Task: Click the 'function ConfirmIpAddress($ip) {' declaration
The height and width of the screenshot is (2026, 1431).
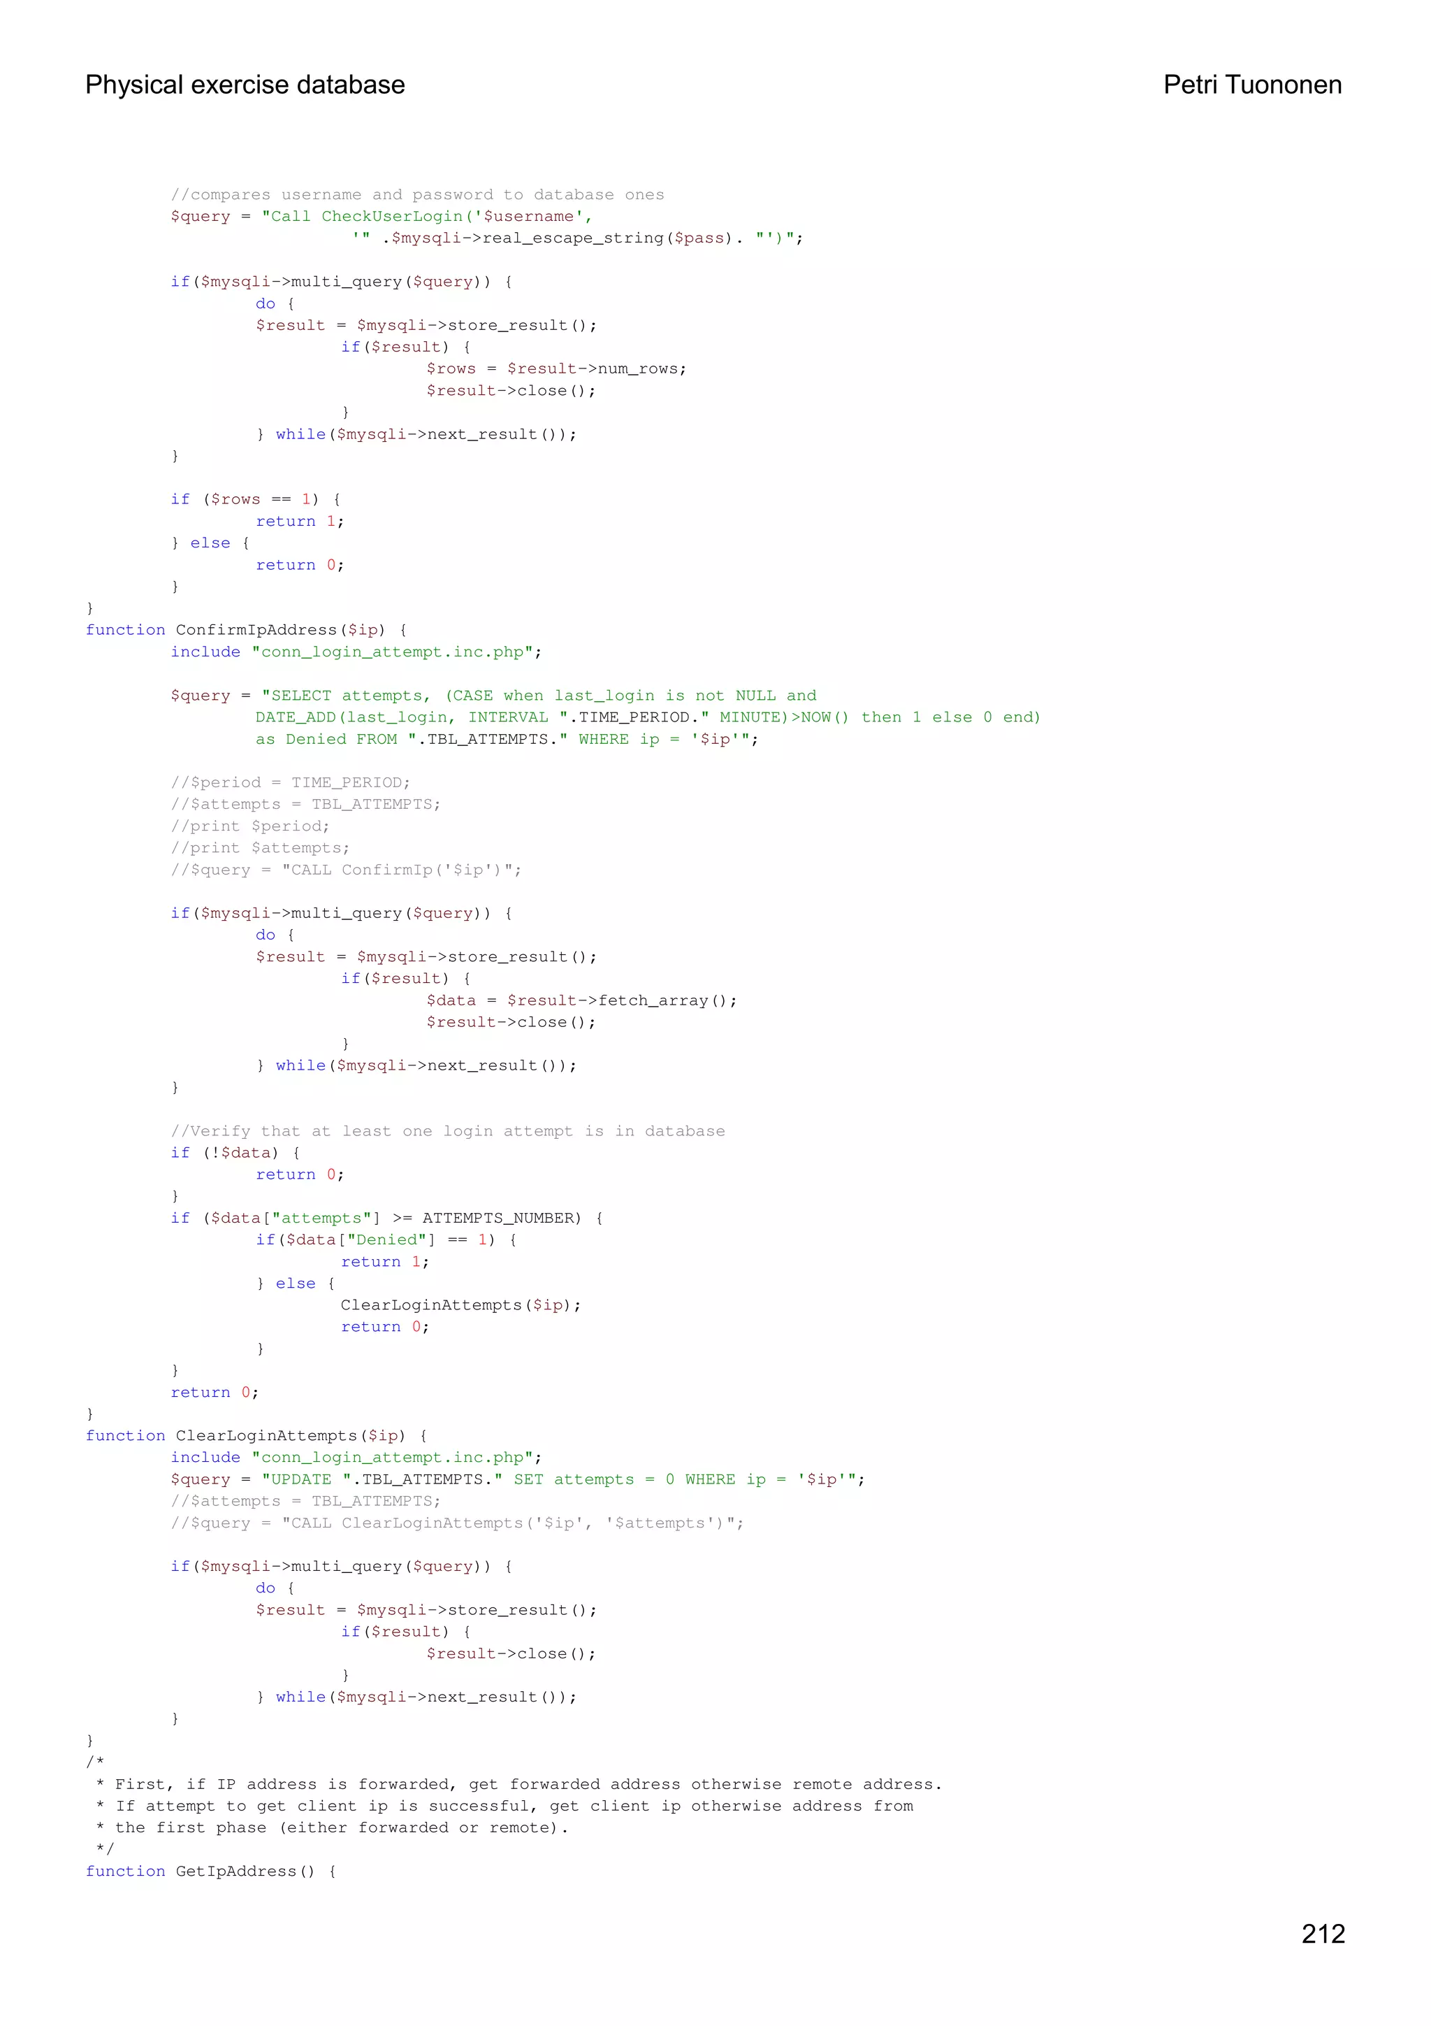Action: coord(246,630)
